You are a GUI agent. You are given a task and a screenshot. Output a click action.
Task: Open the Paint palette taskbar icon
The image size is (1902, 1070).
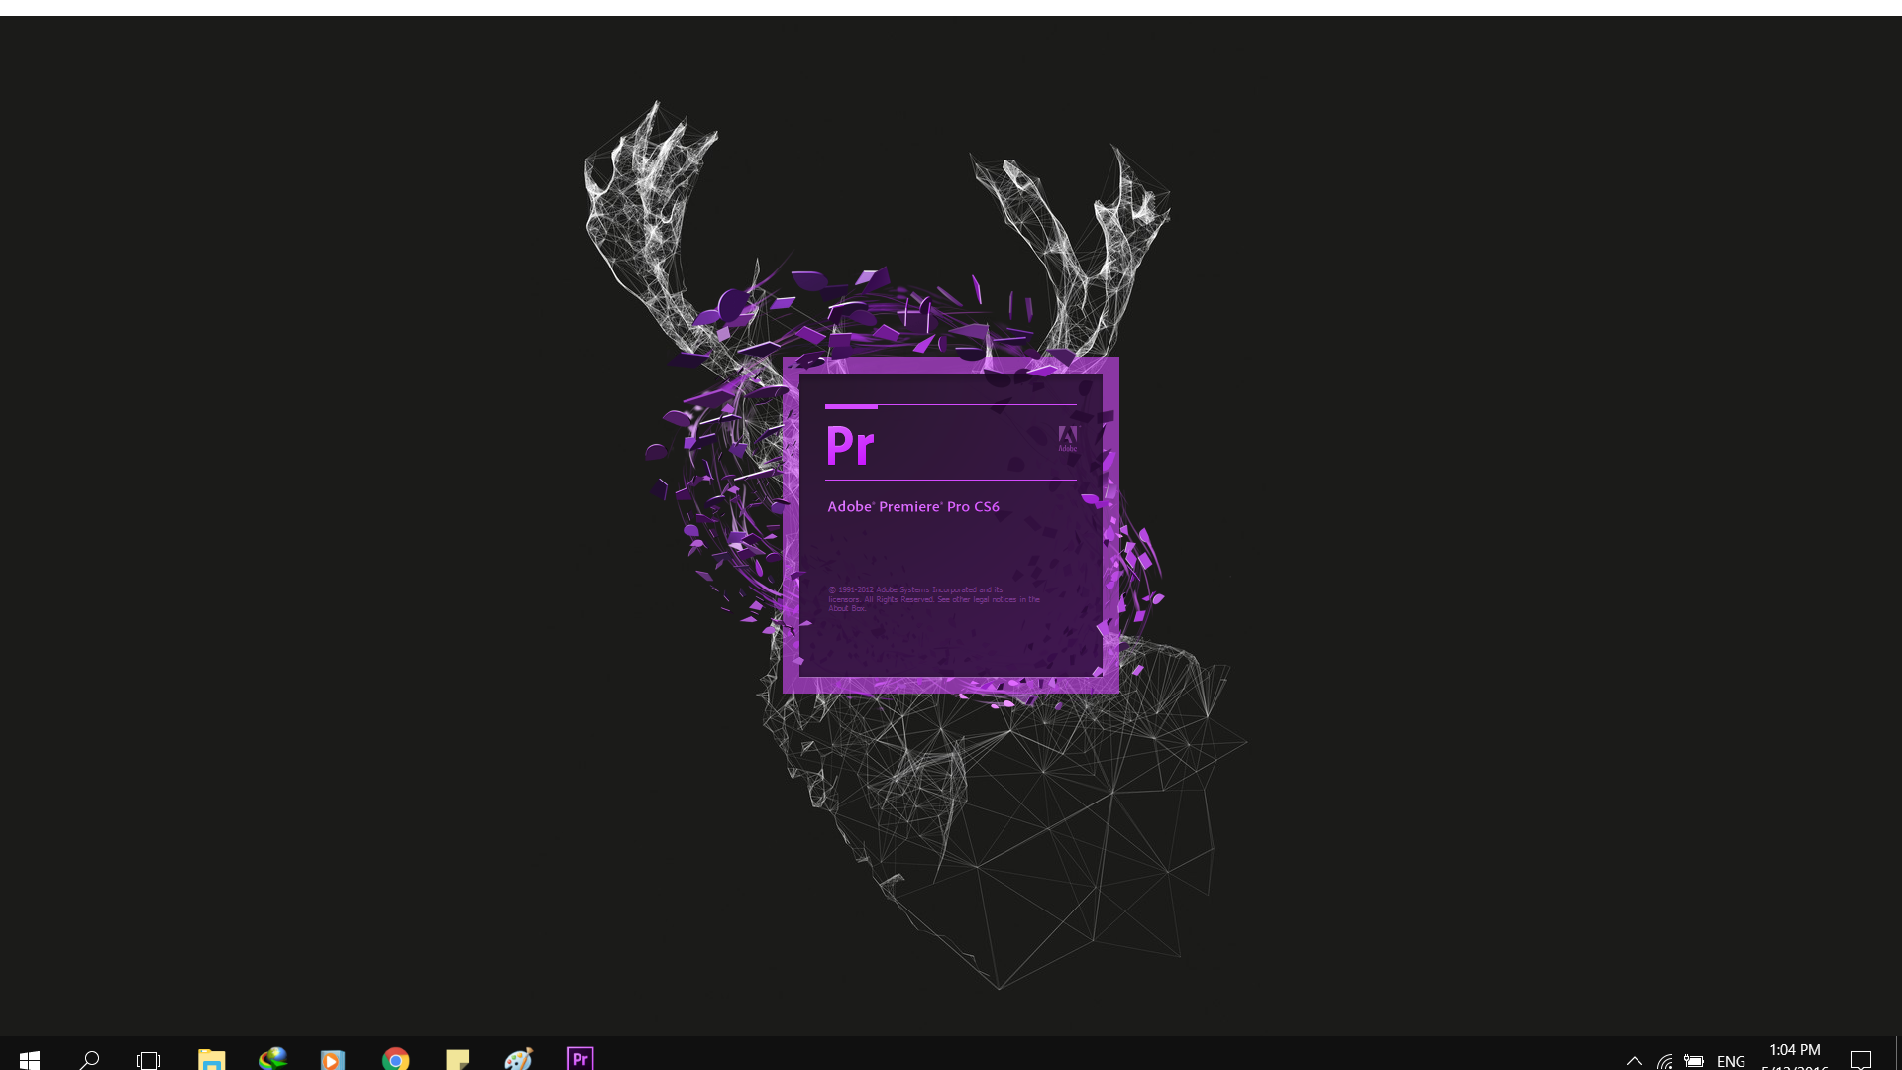pos(518,1059)
